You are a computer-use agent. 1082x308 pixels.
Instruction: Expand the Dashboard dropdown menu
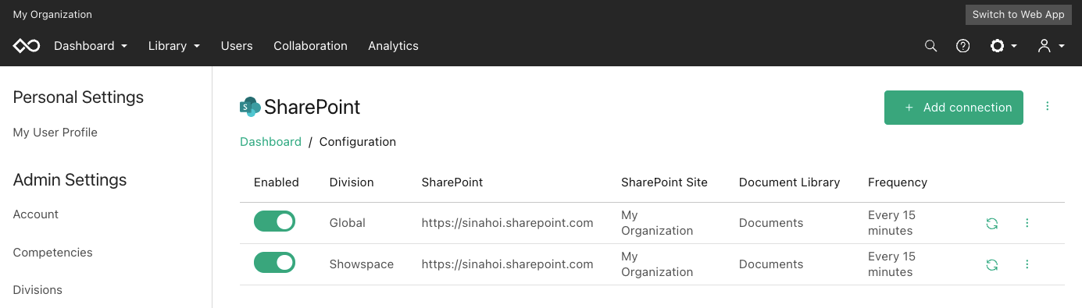[x=91, y=46]
